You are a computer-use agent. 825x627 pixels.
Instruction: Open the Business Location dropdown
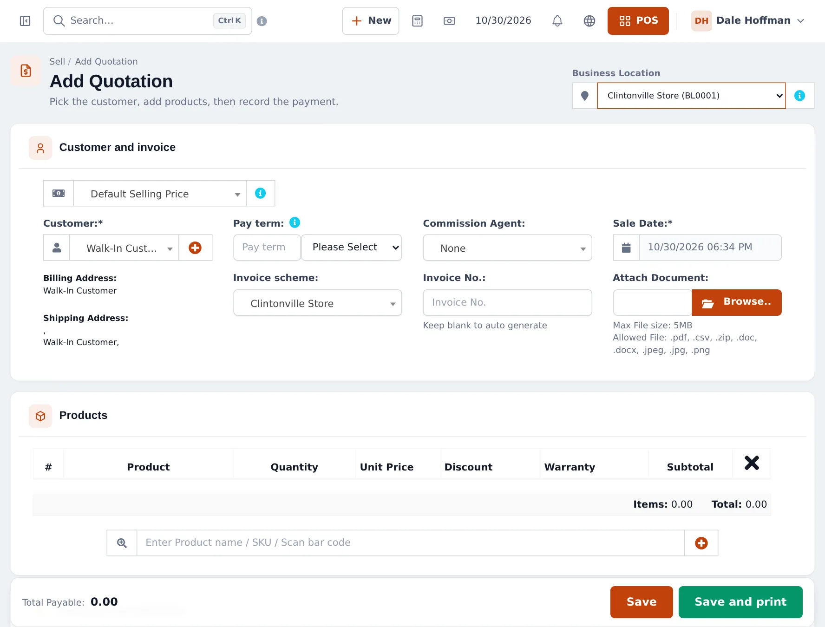691,96
